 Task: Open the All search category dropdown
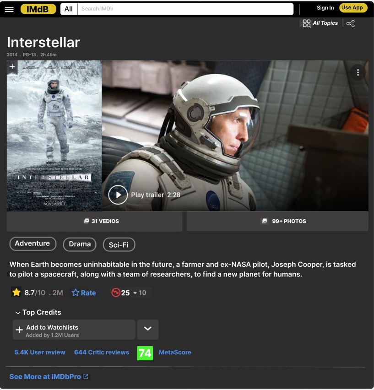point(69,9)
